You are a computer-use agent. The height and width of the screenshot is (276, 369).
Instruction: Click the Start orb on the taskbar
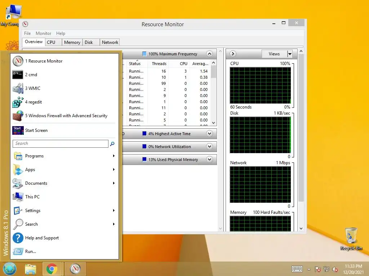pyautogui.click(x=10, y=269)
